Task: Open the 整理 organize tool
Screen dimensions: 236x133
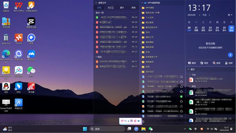Action: coord(192,63)
